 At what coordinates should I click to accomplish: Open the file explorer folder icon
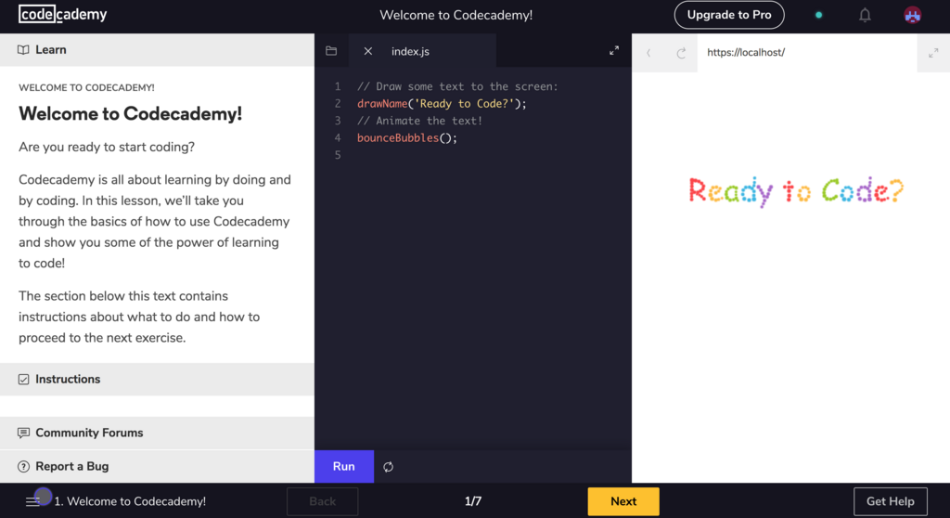[x=331, y=51]
